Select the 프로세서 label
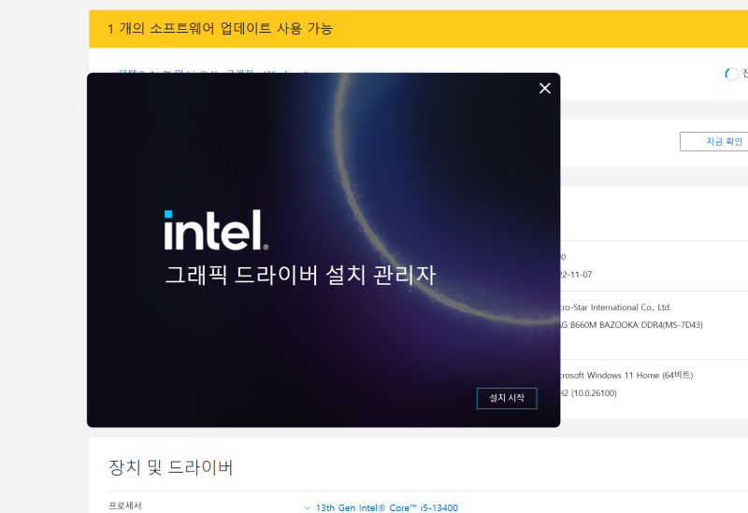Viewport: 748px width, 513px height. click(125, 506)
